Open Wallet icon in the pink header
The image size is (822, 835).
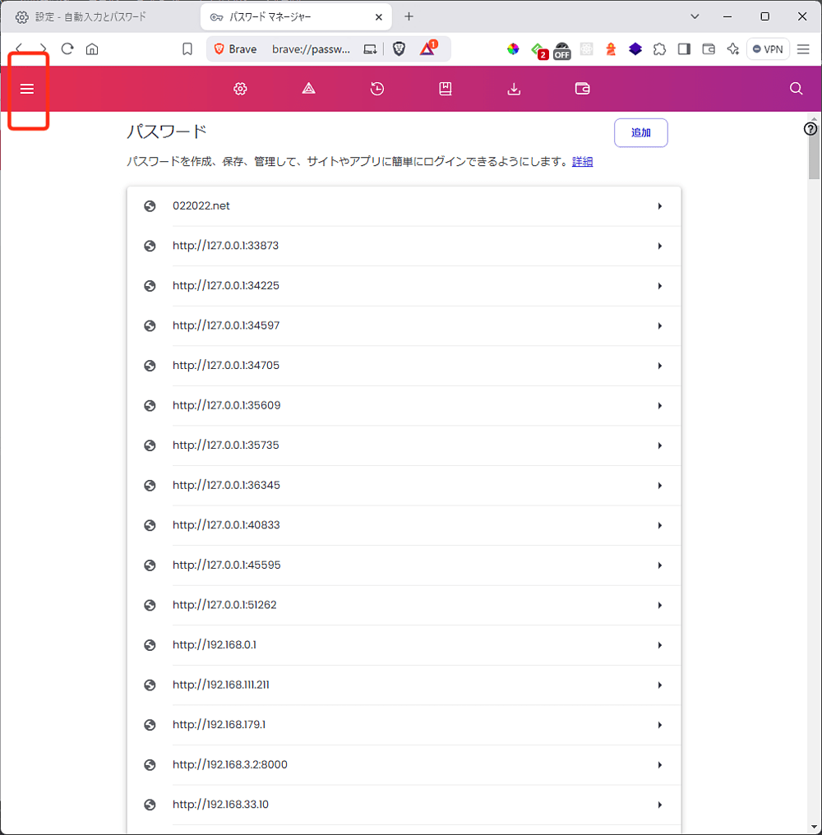[x=583, y=89]
